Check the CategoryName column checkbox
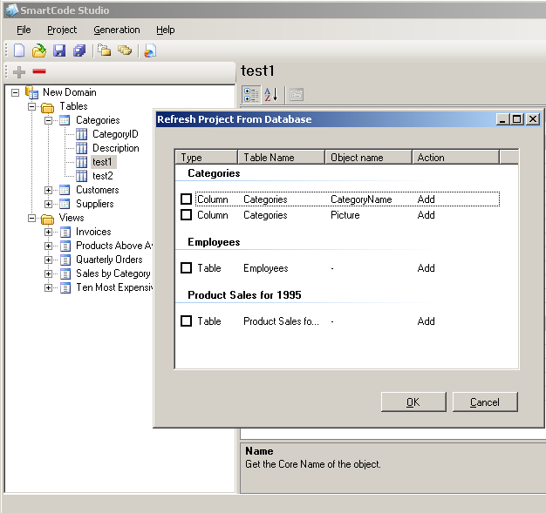The height and width of the screenshot is (513, 546). (187, 199)
